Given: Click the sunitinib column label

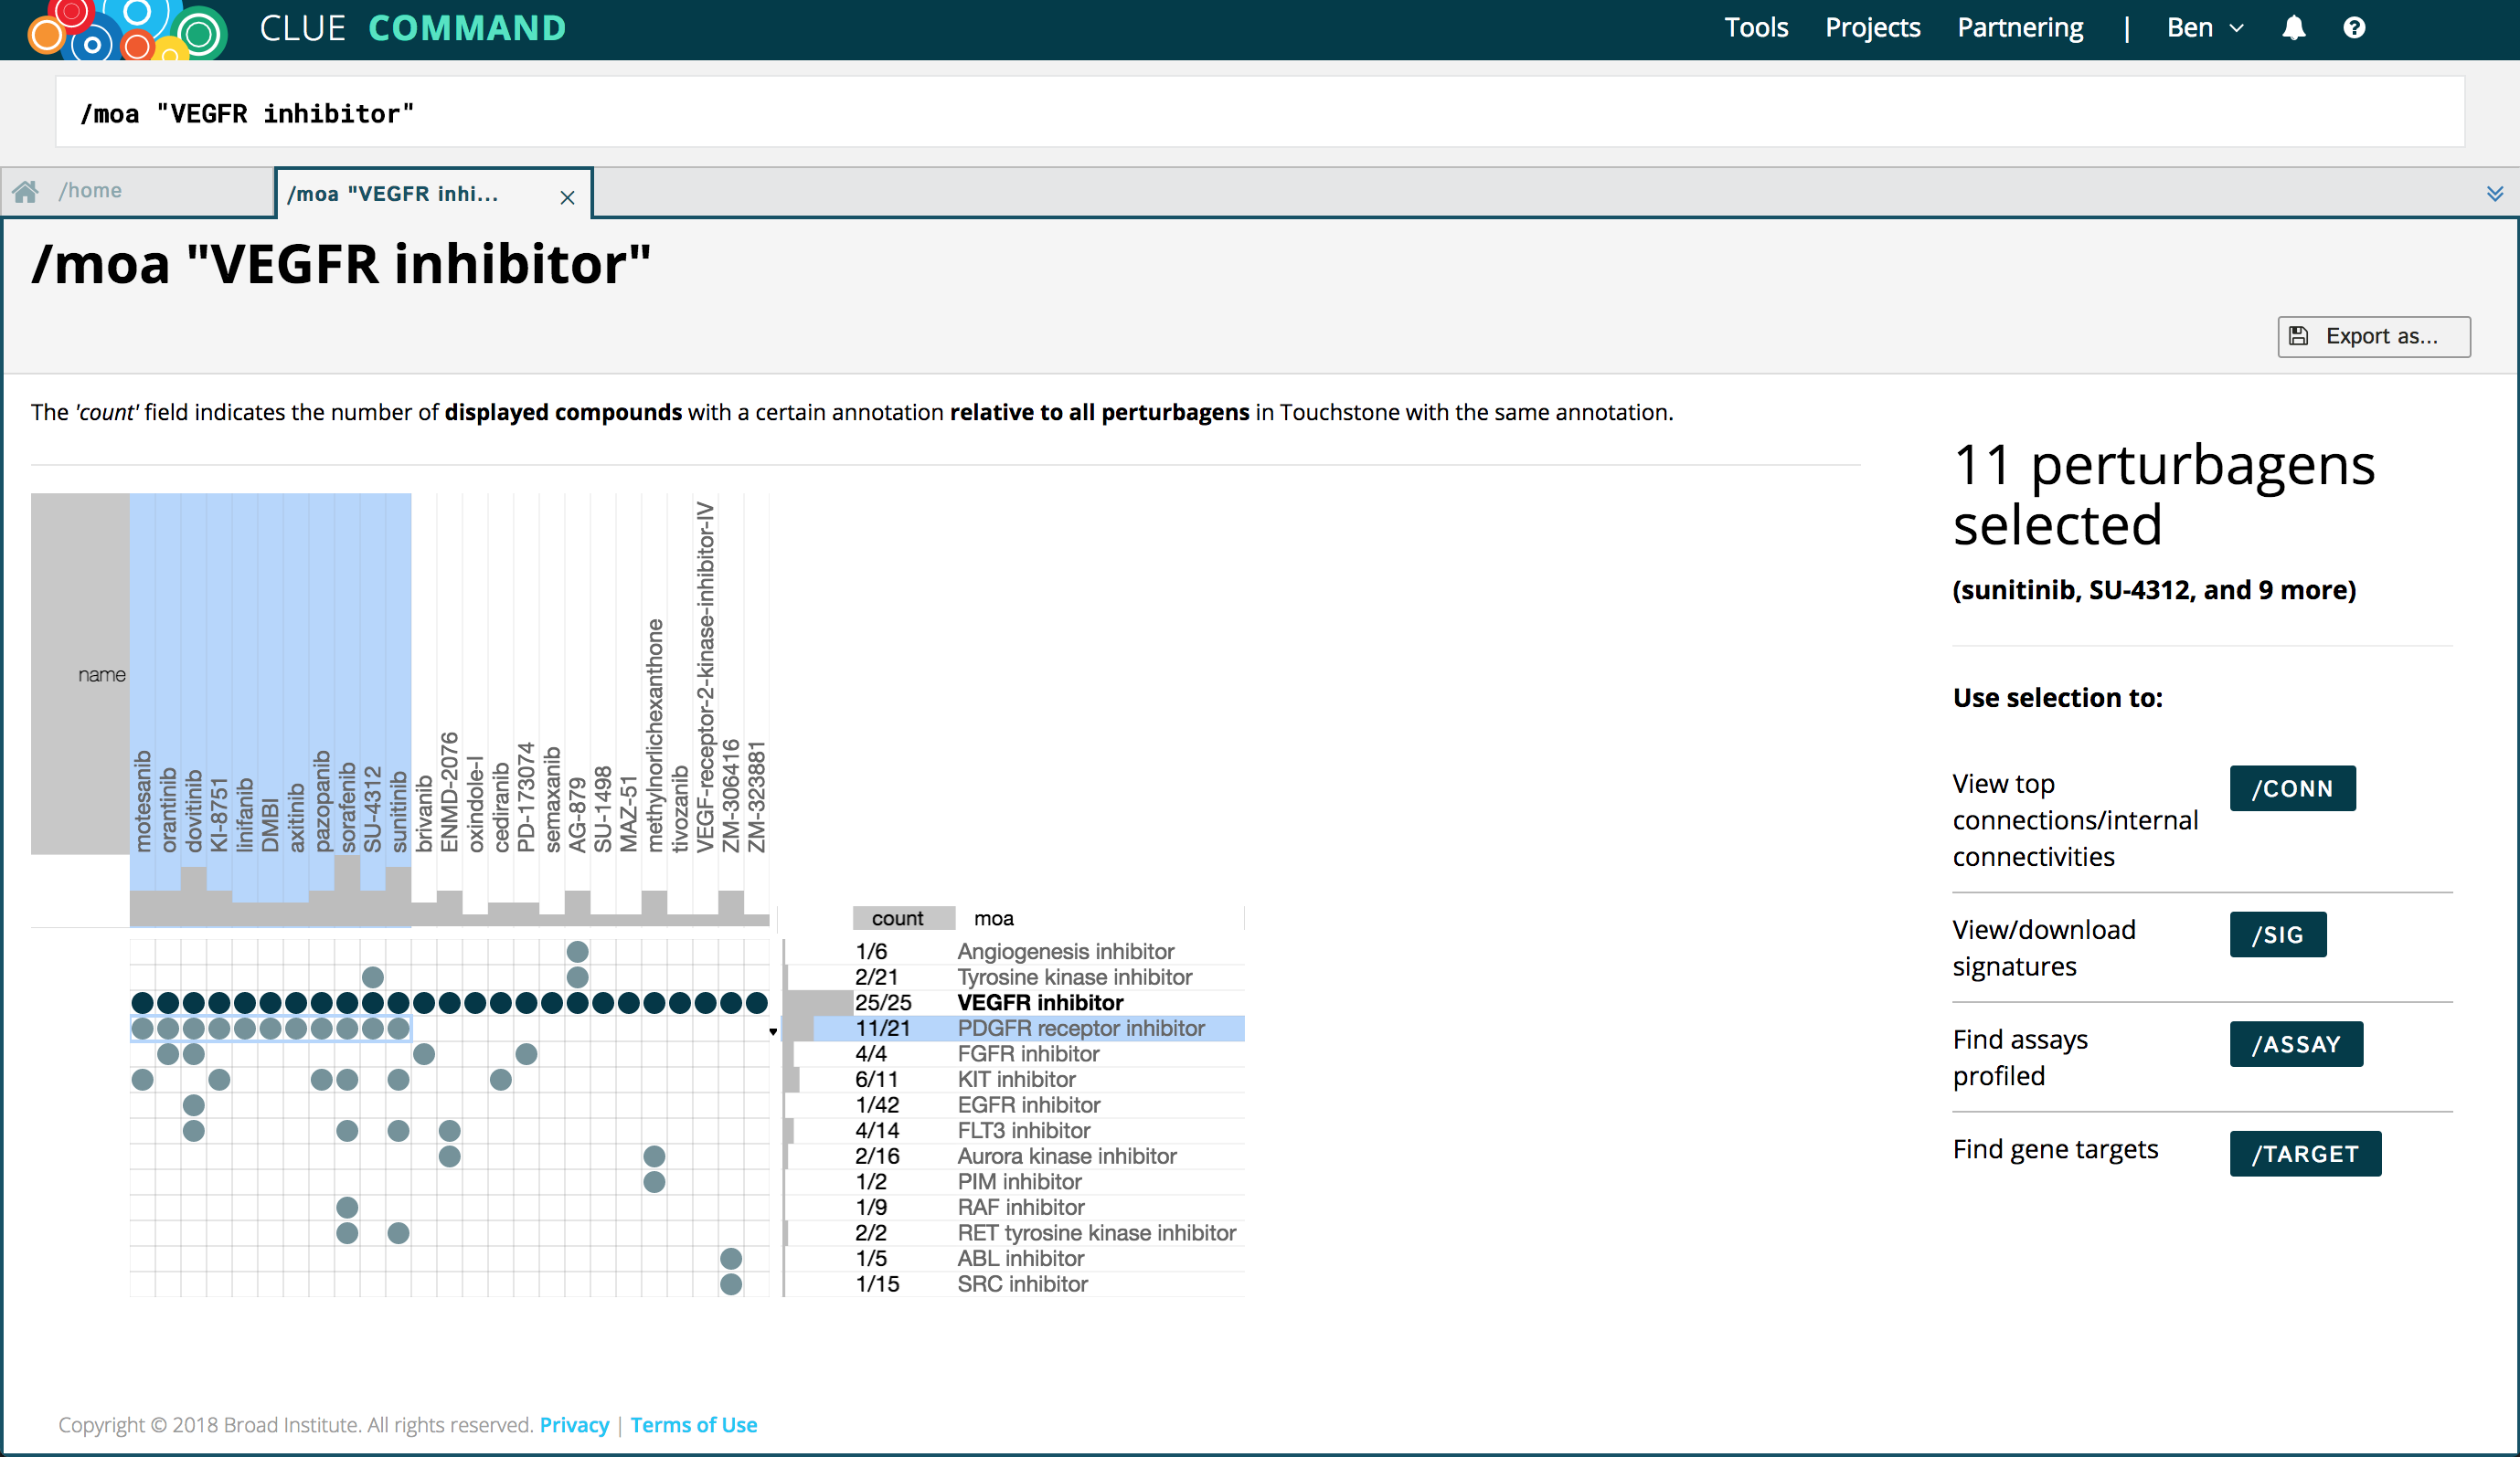Looking at the screenshot, I should pos(398,811).
